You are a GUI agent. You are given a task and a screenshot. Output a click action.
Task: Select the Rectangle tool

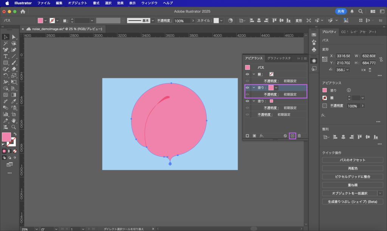click(x=5, y=63)
